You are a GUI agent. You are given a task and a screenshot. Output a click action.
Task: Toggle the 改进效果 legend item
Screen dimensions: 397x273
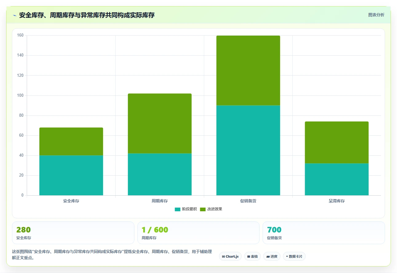[211, 209]
